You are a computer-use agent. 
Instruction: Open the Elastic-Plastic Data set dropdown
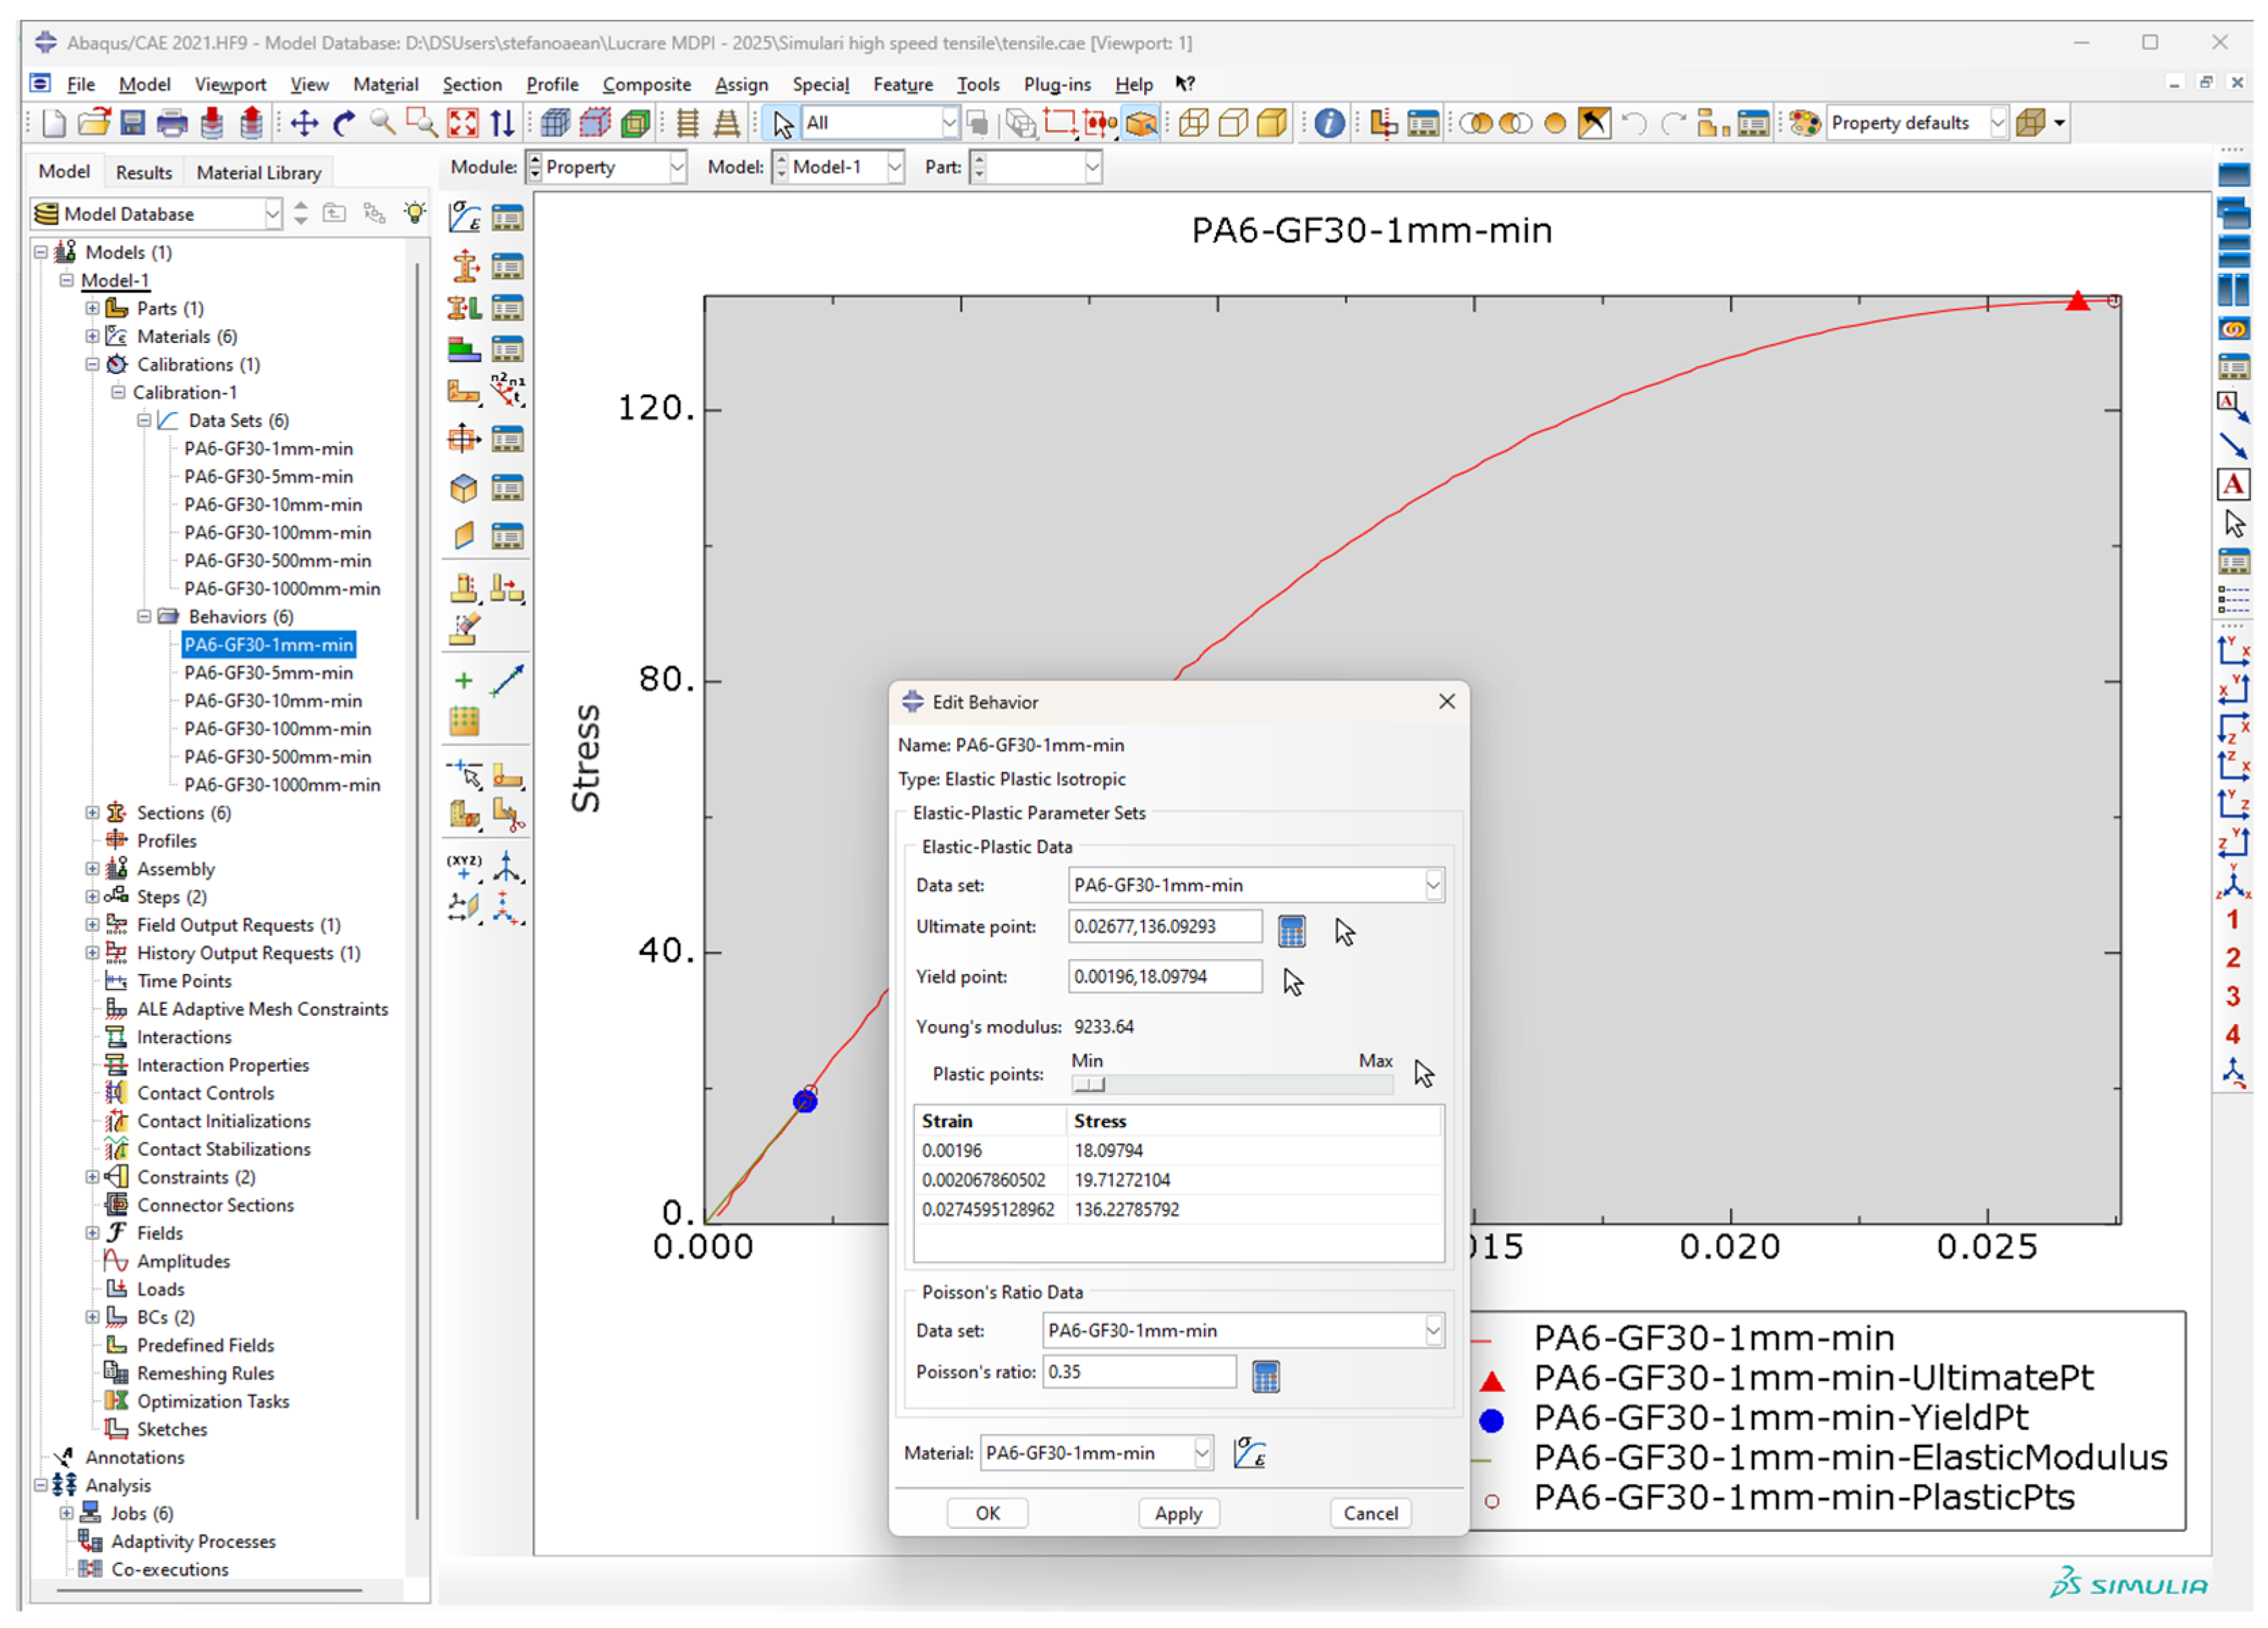pyautogui.click(x=1433, y=885)
